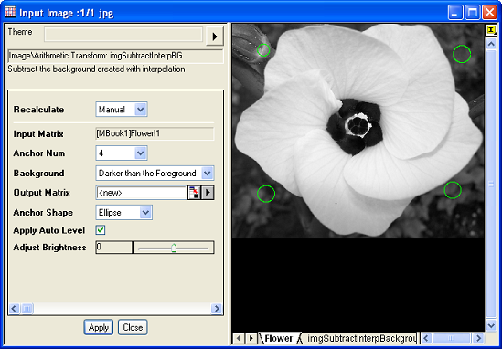Image resolution: width=502 pixels, height=349 pixels.
Task: Click the preview horizontal scrollbar left arrow
Action: (x=426, y=338)
